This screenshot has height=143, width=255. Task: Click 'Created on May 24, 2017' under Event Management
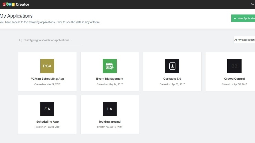tap(110, 84)
